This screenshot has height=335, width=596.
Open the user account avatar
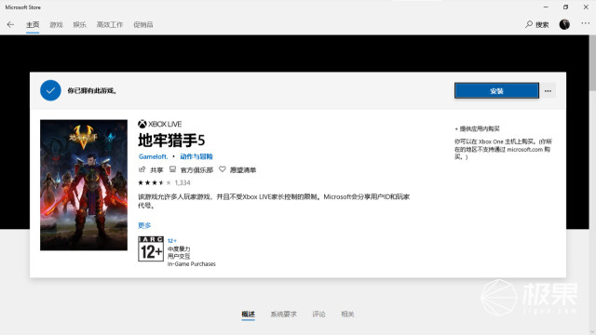click(564, 25)
